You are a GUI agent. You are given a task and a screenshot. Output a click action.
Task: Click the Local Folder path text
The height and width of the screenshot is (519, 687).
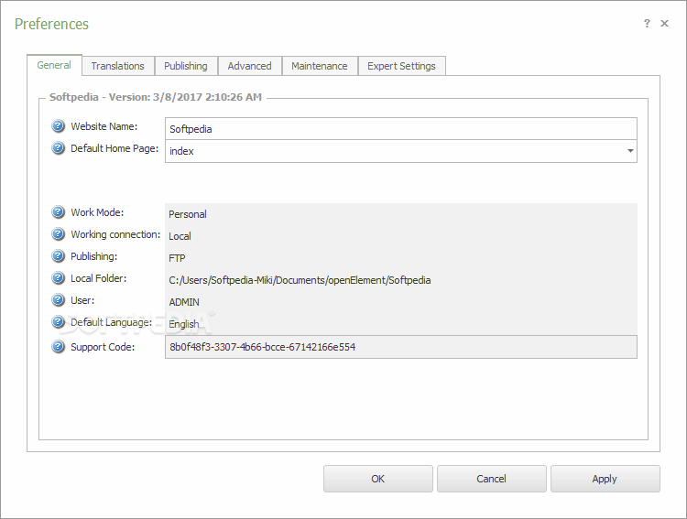(300, 280)
